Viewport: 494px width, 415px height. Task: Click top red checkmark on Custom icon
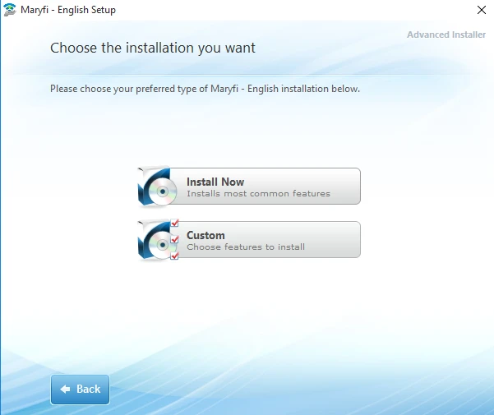174,224
